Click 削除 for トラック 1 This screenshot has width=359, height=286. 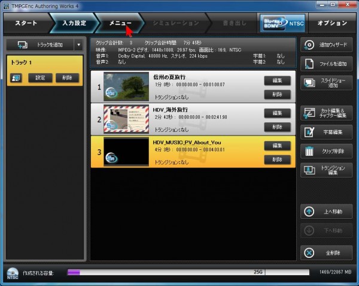click(67, 78)
